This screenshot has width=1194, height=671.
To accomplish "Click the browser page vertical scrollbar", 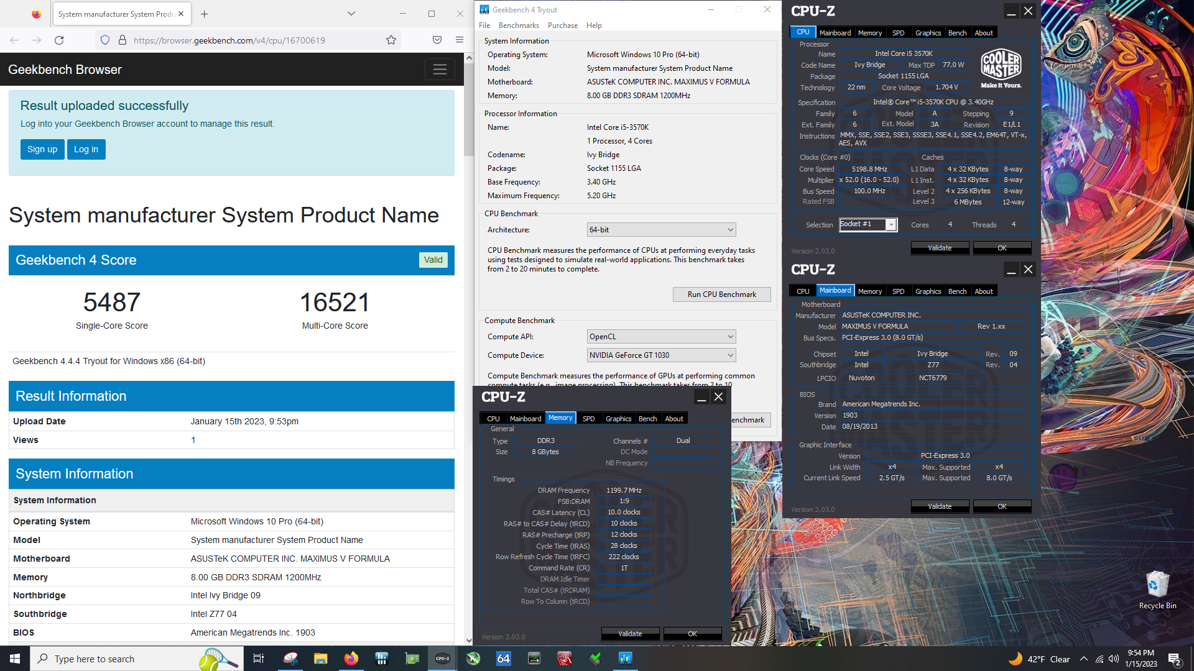I will click(x=469, y=109).
